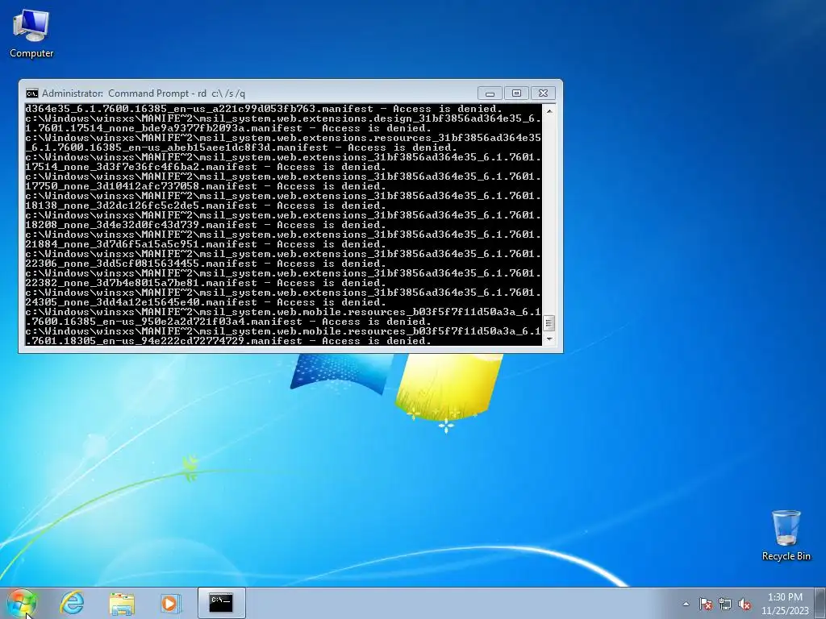Open the Recycle Bin desktop icon
826x619 pixels.
point(786,536)
